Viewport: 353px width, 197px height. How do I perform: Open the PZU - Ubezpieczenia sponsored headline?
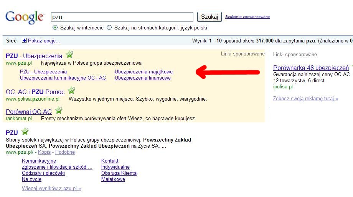[x=34, y=56]
